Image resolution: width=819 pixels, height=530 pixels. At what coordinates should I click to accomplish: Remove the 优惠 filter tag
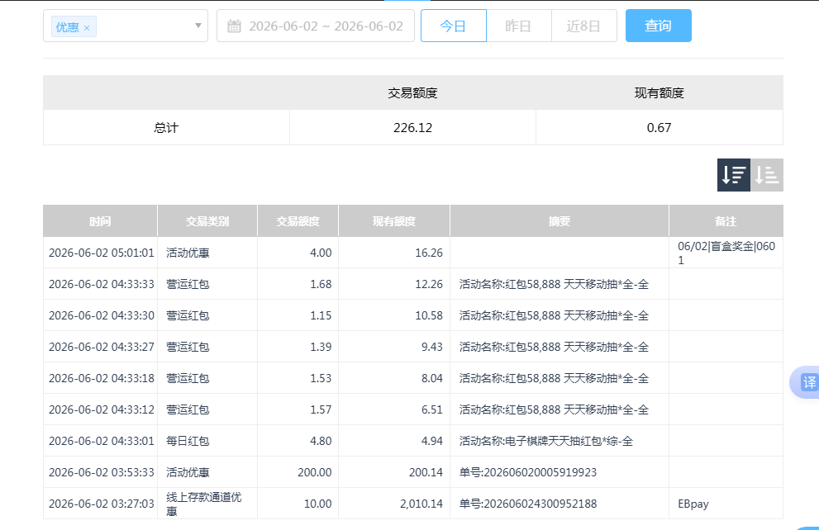(x=87, y=28)
